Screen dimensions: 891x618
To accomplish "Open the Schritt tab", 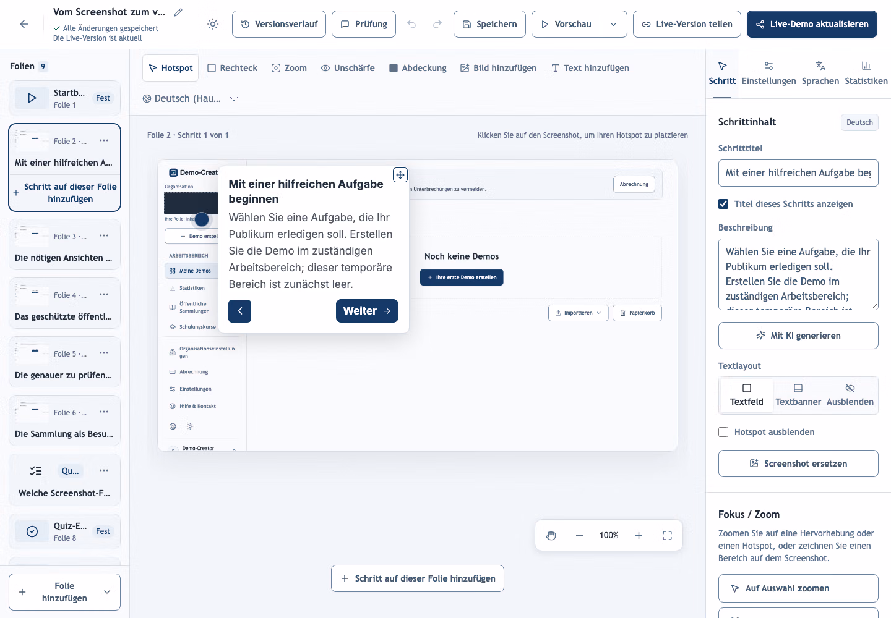I will [x=722, y=74].
